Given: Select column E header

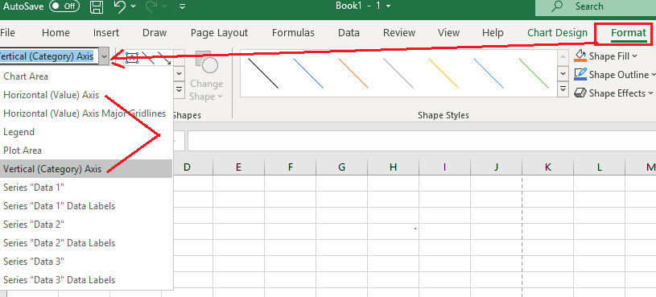Looking at the screenshot, I should click(x=238, y=167).
